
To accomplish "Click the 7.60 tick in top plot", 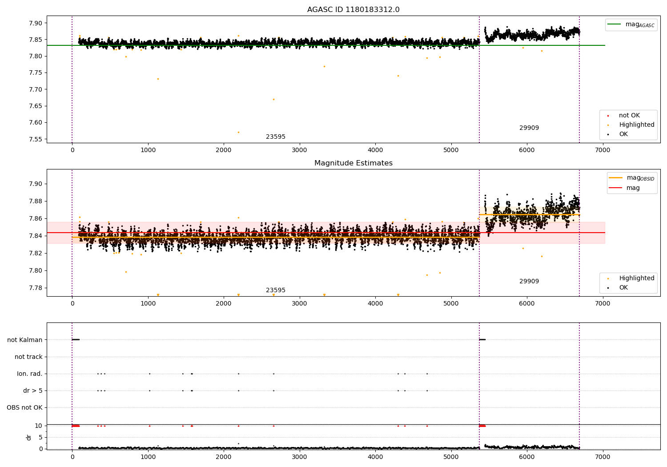I will pyautogui.click(x=35, y=123).
